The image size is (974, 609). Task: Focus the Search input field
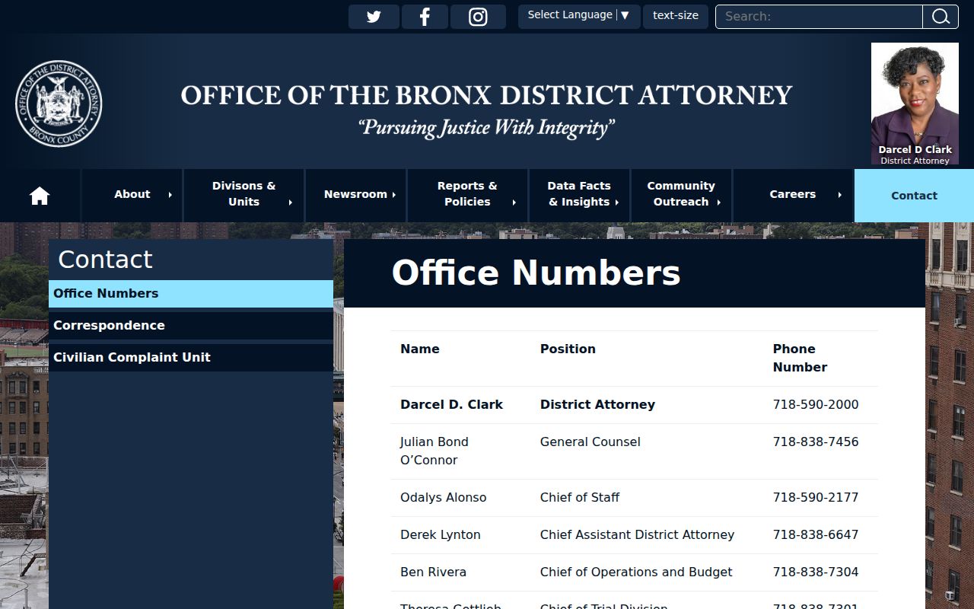click(819, 17)
